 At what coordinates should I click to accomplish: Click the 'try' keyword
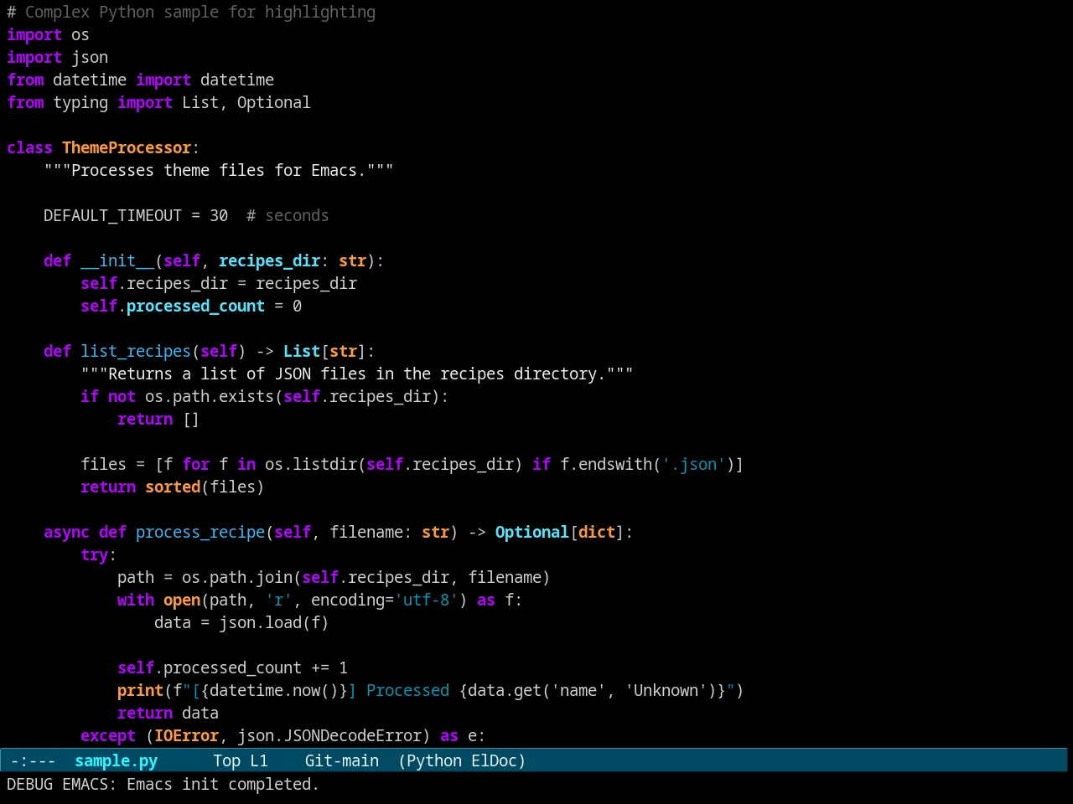(x=94, y=554)
